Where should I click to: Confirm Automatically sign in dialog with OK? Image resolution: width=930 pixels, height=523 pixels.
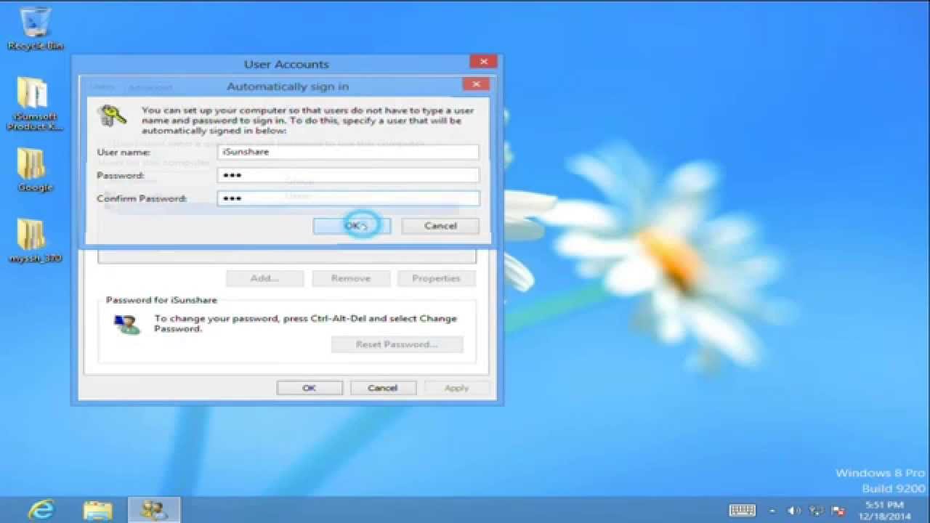point(352,226)
